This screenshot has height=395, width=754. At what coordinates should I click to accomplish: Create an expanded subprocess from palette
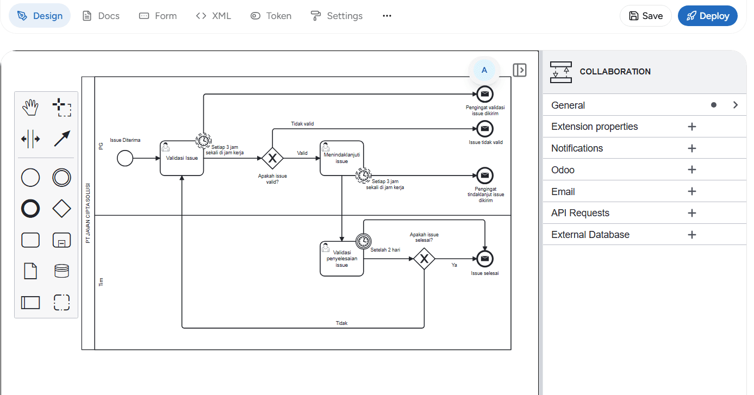(62, 240)
